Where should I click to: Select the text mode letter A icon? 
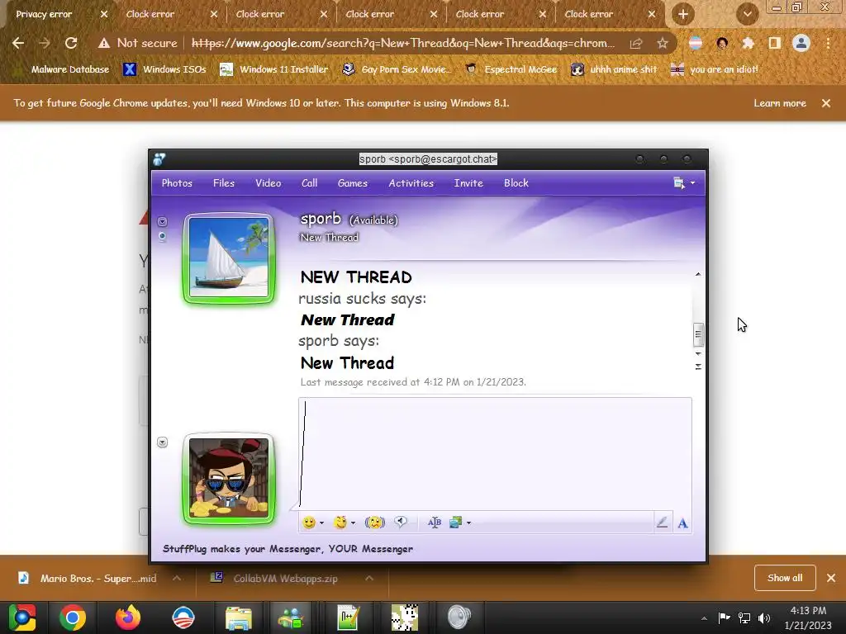(682, 523)
